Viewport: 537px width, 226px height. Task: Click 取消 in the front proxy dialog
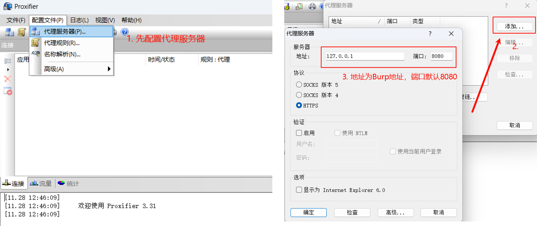point(438,212)
